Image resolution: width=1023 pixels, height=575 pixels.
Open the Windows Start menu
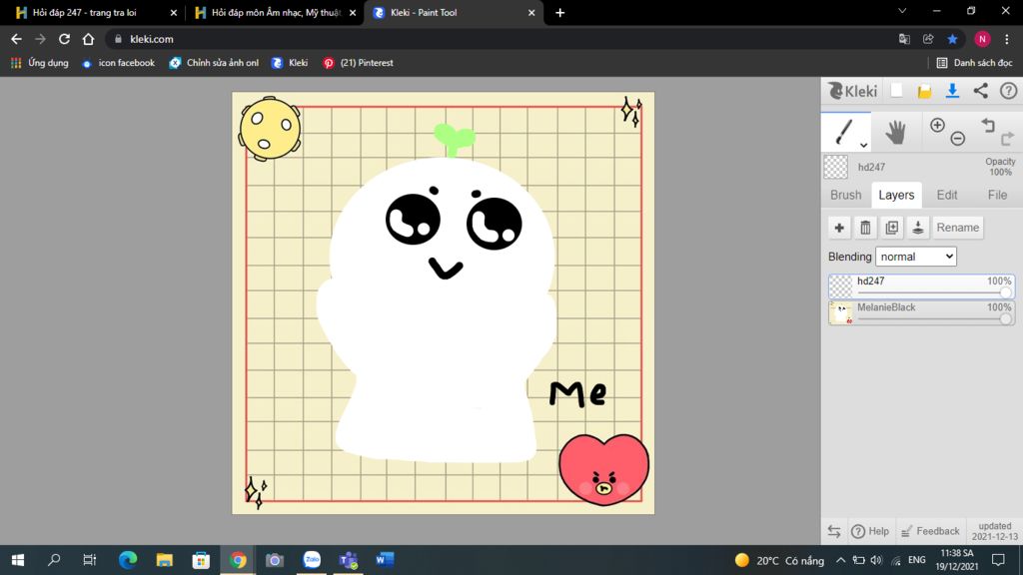(18, 559)
